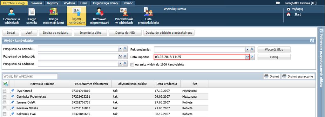The height and width of the screenshot is (117, 325).
Task: Click Importuj z pliku button
Action: [x=90, y=33]
